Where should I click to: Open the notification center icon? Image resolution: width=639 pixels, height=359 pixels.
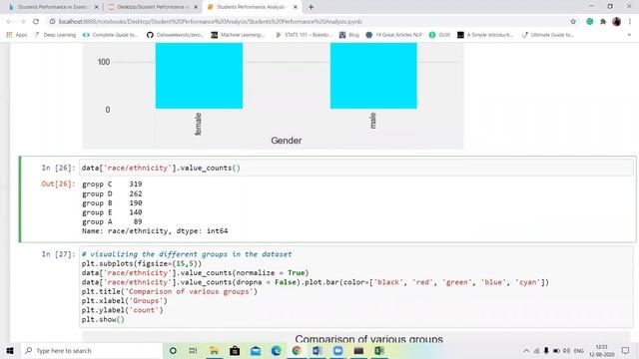(x=626, y=350)
